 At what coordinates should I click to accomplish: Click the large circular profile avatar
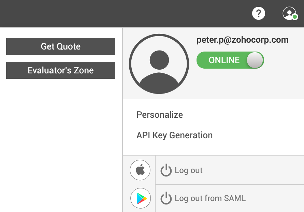[x=159, y=64]
